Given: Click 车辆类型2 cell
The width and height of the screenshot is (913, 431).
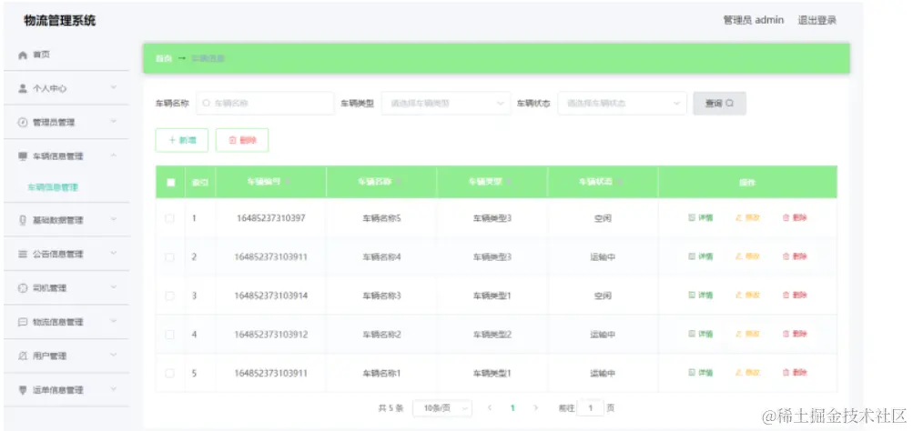Looking at the screenshot, I should (x=492, y=335).
